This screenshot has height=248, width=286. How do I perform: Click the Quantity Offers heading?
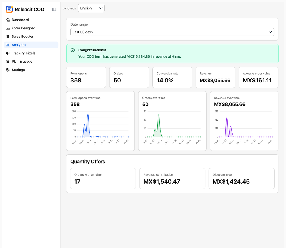[88, 162]
